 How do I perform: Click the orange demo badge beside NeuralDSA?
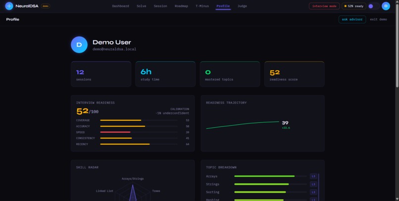pos(46,6)
